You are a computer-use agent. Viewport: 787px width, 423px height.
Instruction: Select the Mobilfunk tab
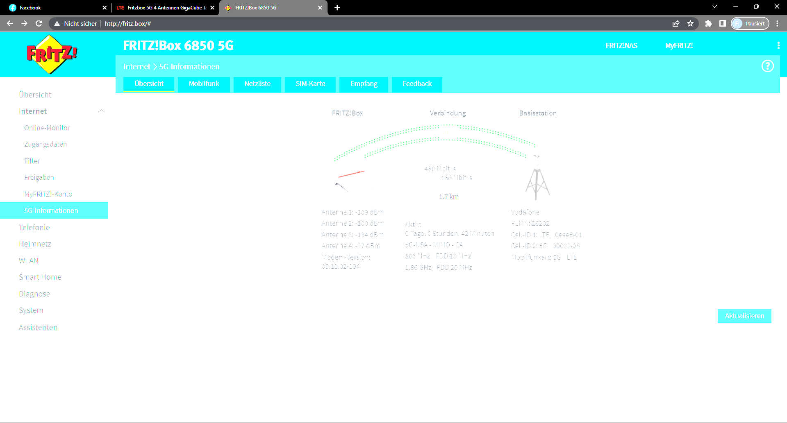pyautogui.click(x=204, y=84)
